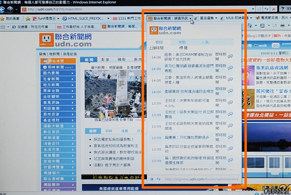Open the 專業抗癌資訊網 link
Image resolution: width=291 pixels, height=195 pixels.
pos(272,68)
